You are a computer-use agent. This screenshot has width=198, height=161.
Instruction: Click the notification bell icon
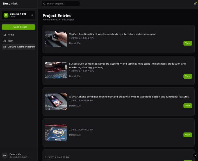[195, 4]
